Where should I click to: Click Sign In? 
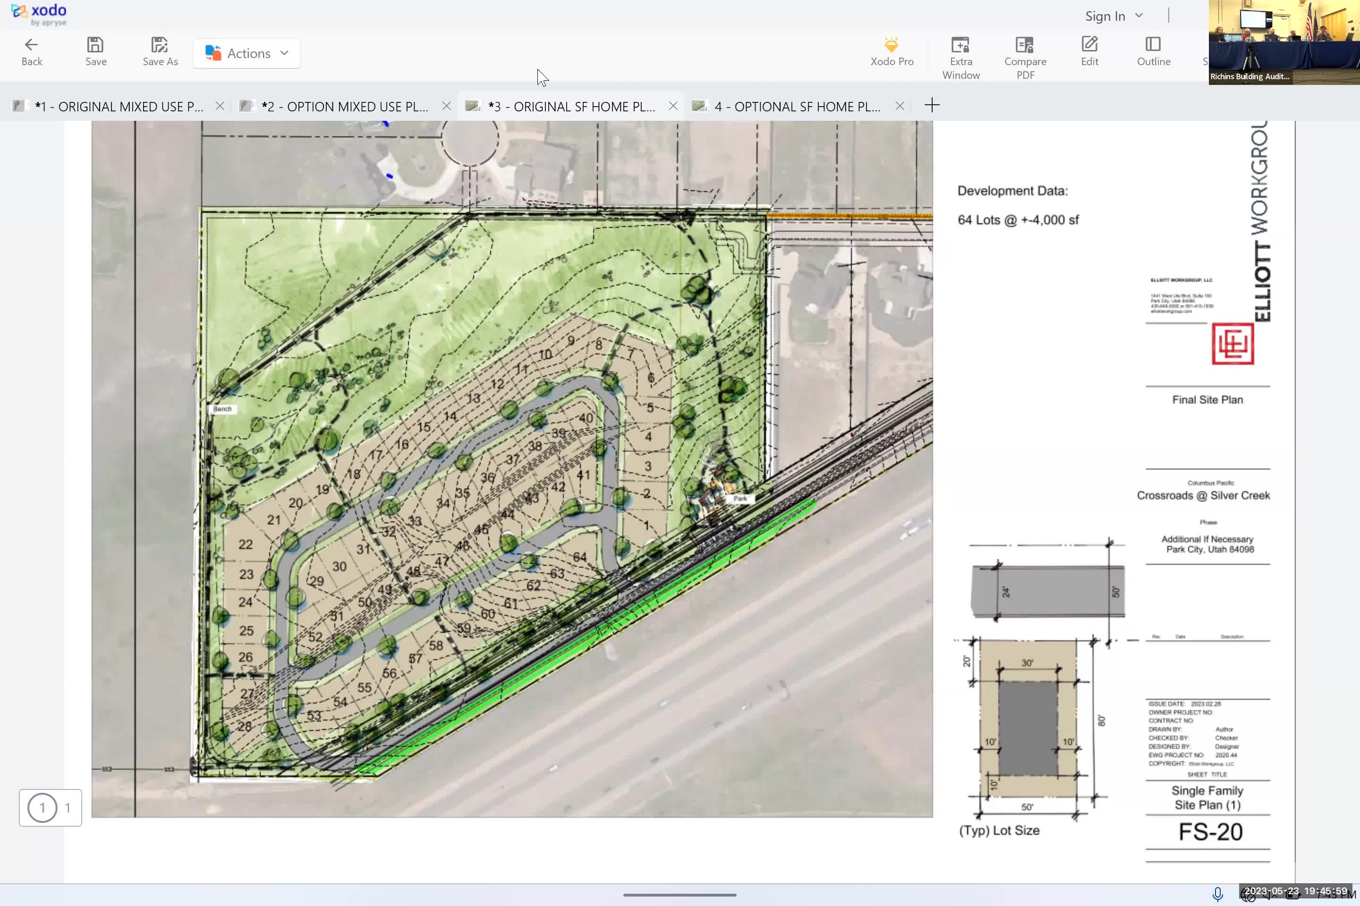point(1104,16)
